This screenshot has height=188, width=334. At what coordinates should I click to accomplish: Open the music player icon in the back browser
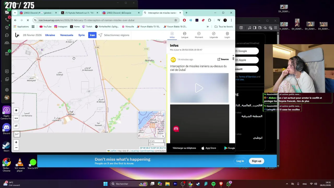(250, 28)
